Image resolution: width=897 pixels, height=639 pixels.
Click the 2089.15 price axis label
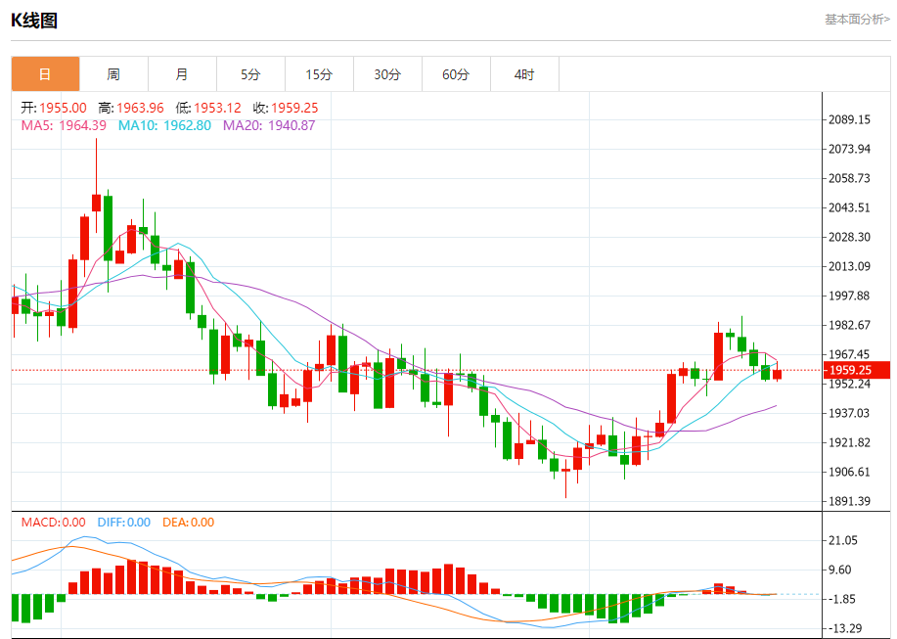[x=849, y=119]
